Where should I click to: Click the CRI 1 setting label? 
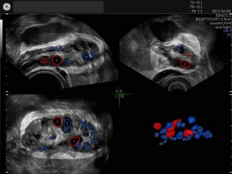(227, 31)
